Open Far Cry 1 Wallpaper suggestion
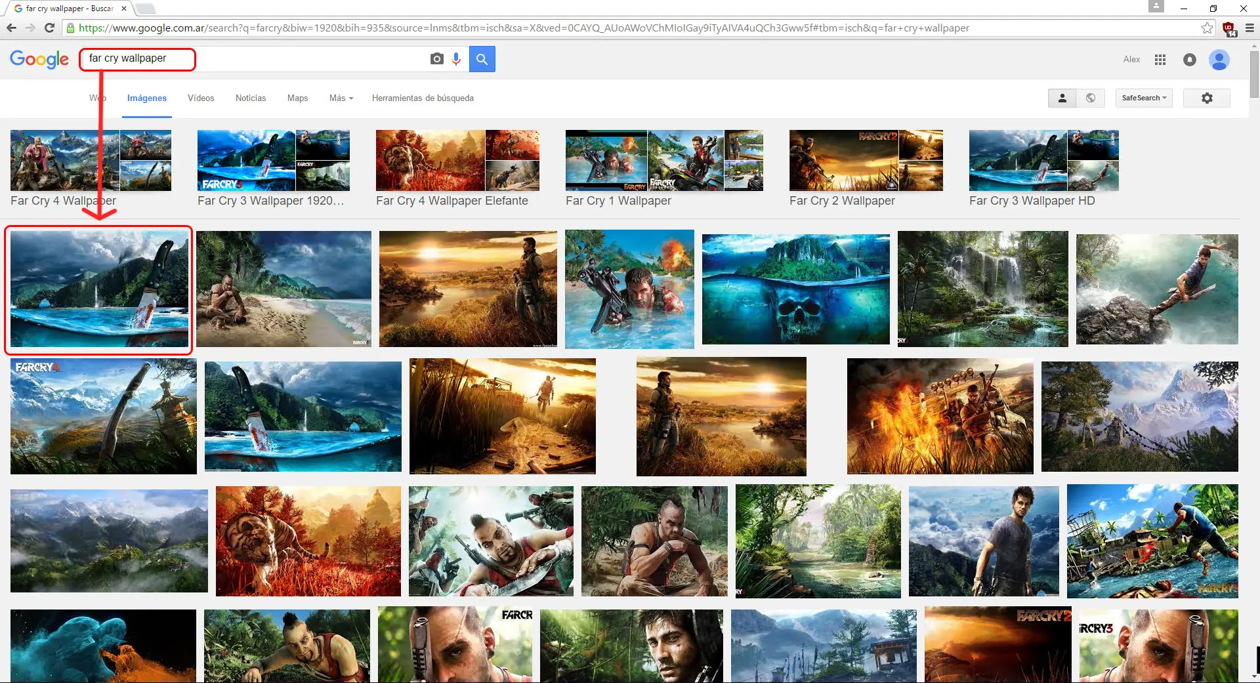This screenshot has height=683, width=1260. [x=618, y=201]
